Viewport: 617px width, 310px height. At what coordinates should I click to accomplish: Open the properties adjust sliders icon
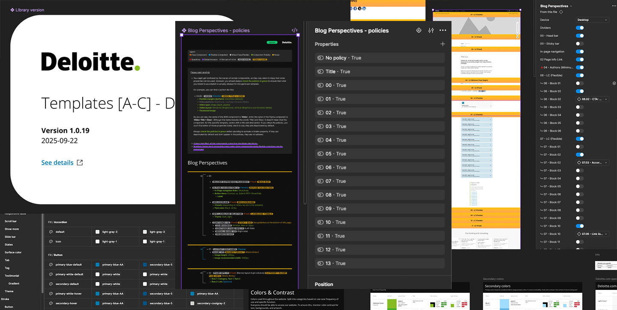coord(431,30)
